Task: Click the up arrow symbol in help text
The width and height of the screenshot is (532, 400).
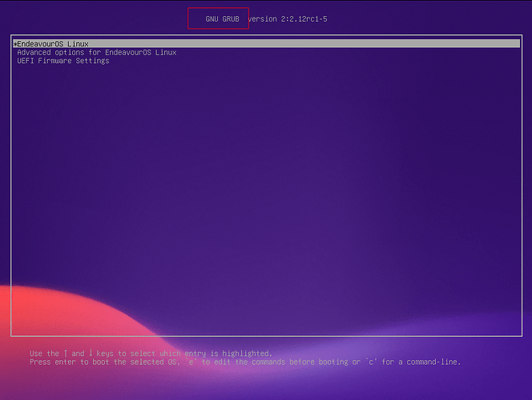Action: pyautogui.click(x=66, y=353)
